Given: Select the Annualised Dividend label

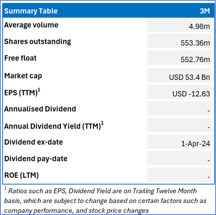Looking at the screenshot, I should click(40, 109).
